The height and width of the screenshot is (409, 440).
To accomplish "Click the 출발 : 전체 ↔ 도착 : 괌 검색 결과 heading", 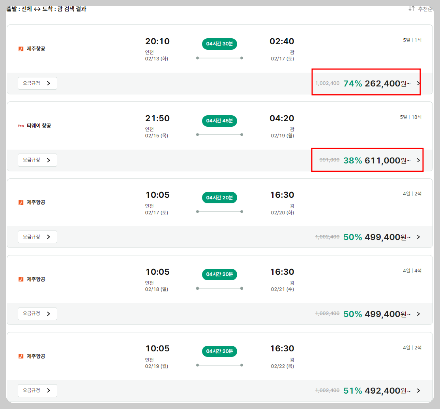I will (46, 9).
